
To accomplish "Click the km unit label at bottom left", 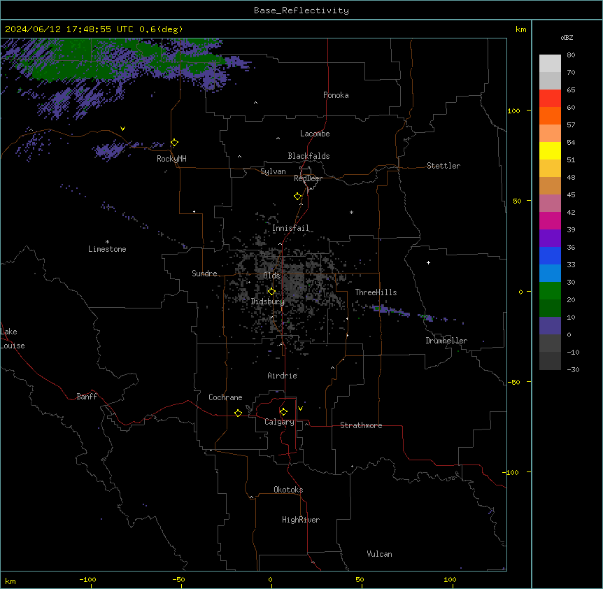I will tap(10, 581).
